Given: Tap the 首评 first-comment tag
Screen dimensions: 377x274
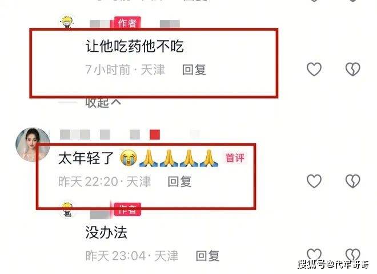Looking at the screenshot, I should [235, 158].
